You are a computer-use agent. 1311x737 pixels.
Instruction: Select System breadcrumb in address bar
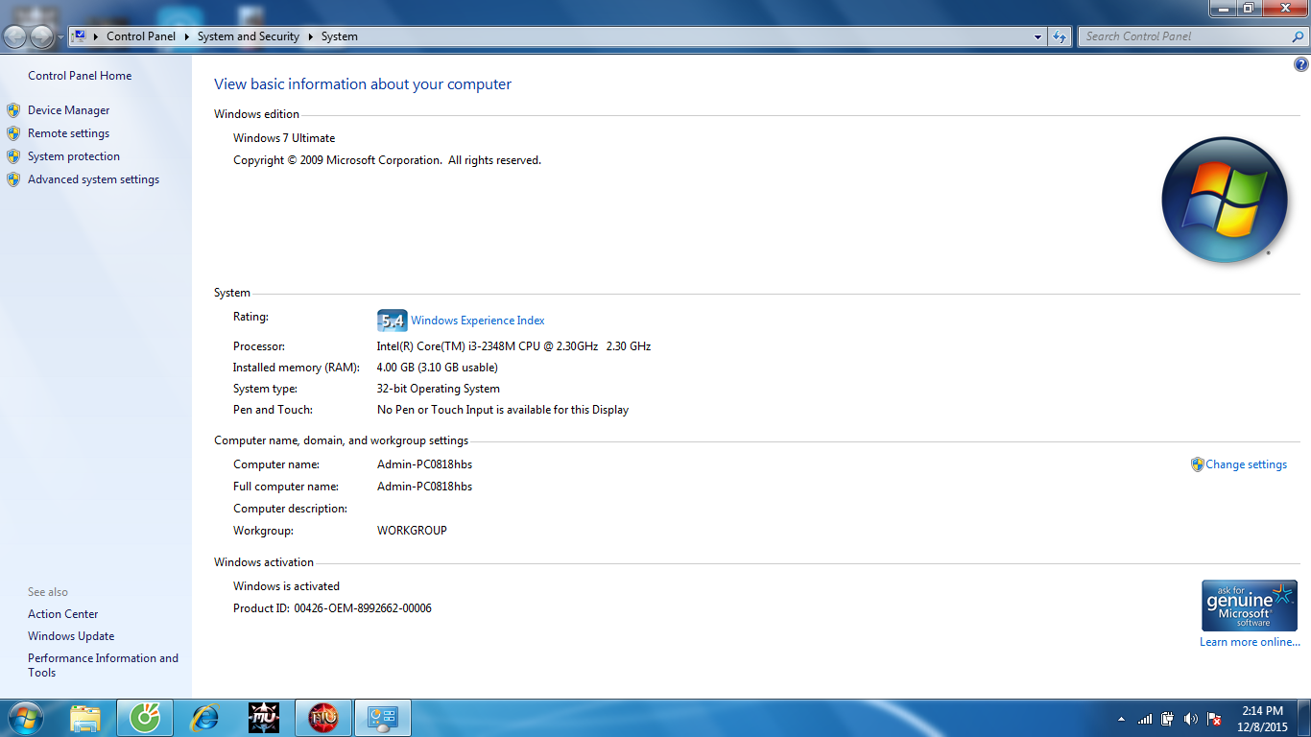coord(340,36)
